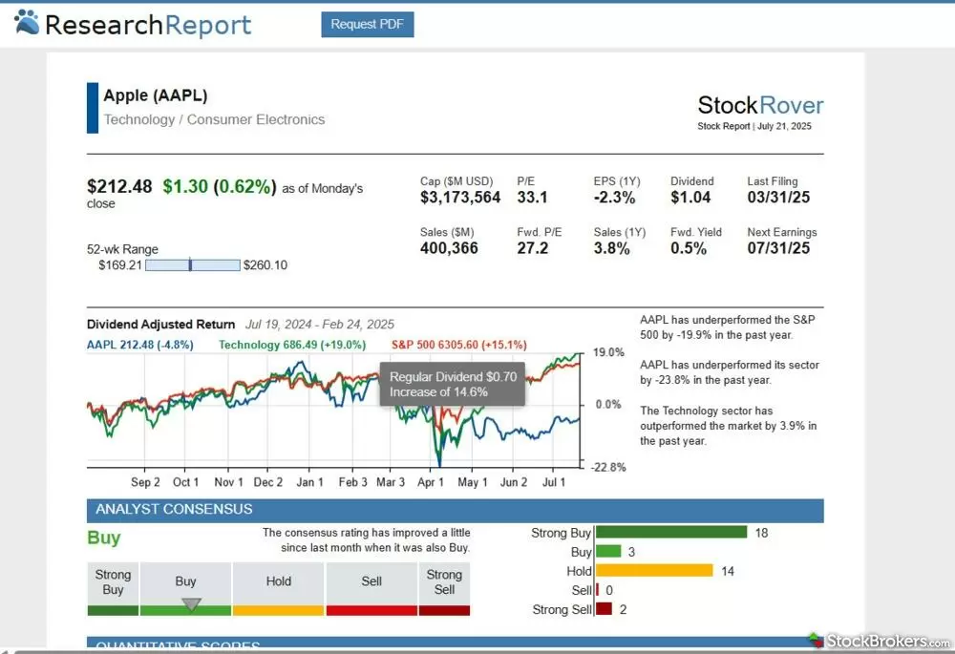
Task: Click the $260.10 range high value
Action: tap(265, 264)
